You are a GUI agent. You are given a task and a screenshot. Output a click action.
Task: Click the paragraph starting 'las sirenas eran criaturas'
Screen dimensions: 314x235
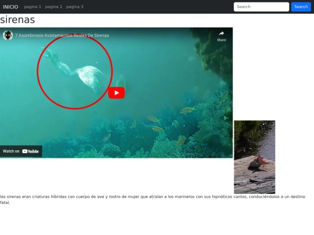click(x=152, y=200)
